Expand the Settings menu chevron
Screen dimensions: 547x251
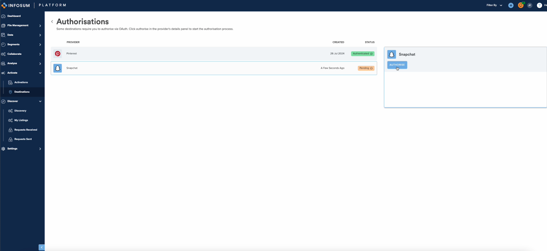coord(40,149)
